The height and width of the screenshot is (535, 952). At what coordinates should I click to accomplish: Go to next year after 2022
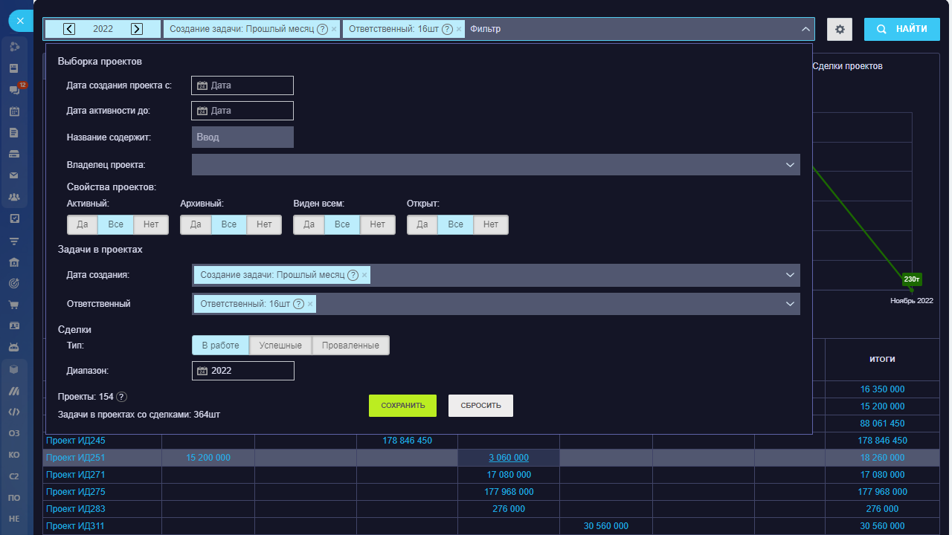(137, 29)
